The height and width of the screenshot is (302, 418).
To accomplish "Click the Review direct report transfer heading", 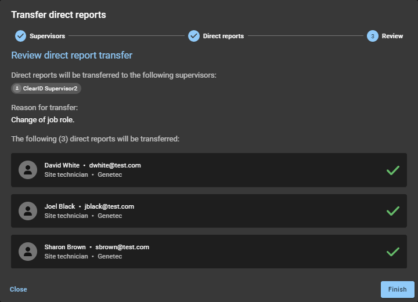I will coord(72,56).
